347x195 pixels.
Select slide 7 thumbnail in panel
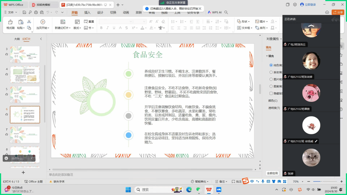(25, 135)
